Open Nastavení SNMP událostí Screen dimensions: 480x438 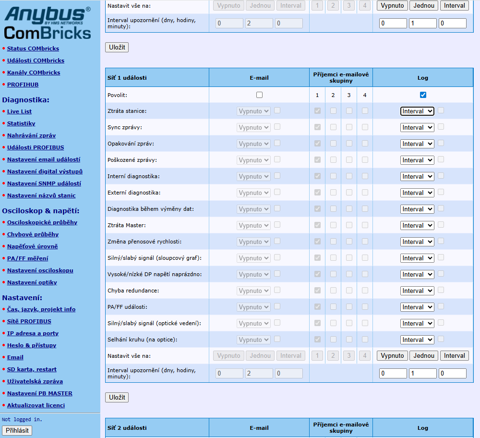[44, 183]
